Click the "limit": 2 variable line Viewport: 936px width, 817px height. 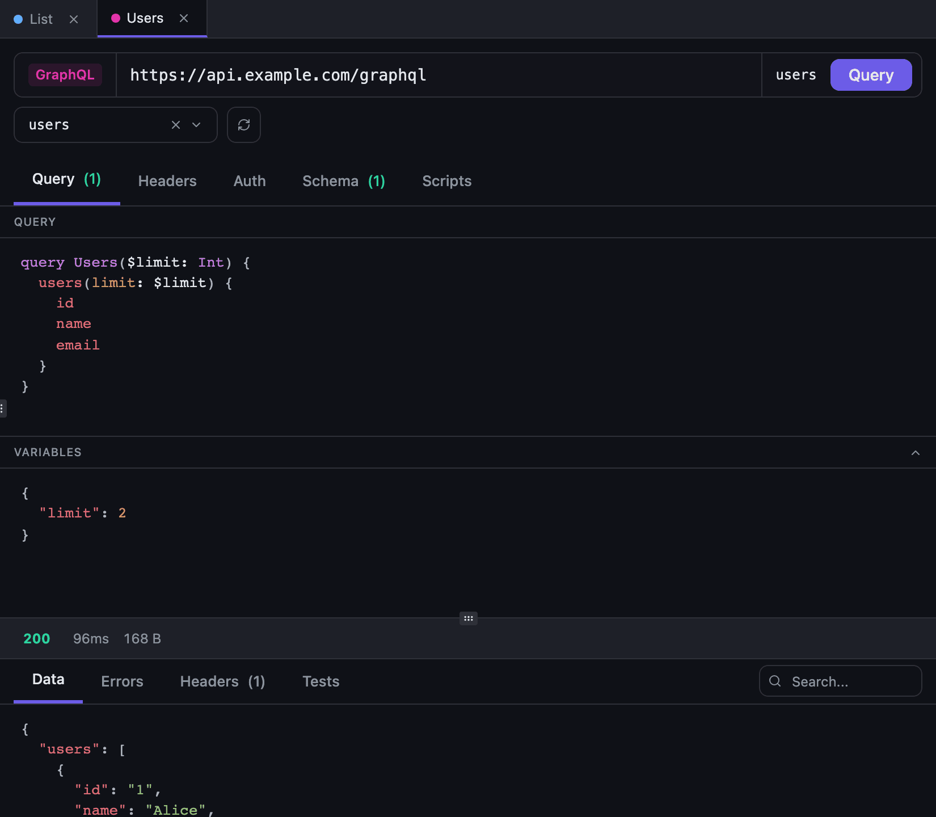[82, 513]
